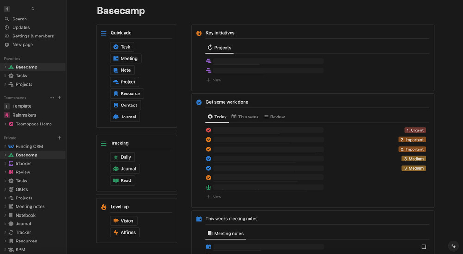
Task: Expand Projects in Favorites
Action: [x=5, y=84]
